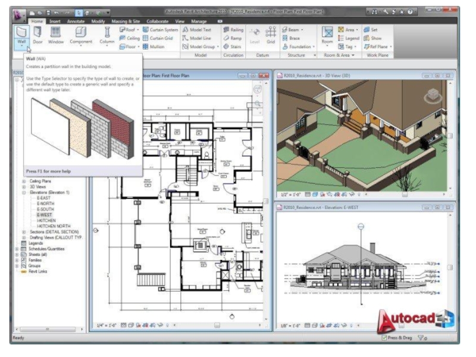
Task: Expand the Schedules/Quantities node
Action: pos(17,249)
